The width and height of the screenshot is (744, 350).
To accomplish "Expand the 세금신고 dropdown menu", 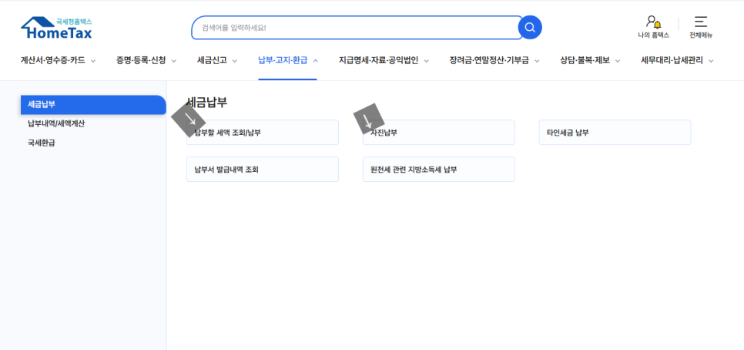I will [217, 60].
